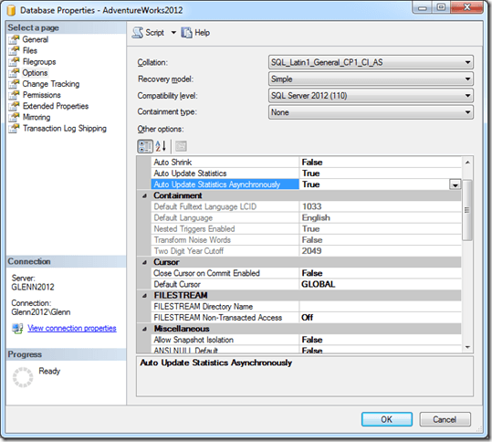Click the General page icon
492x442 pixels.
click(14, 39)
